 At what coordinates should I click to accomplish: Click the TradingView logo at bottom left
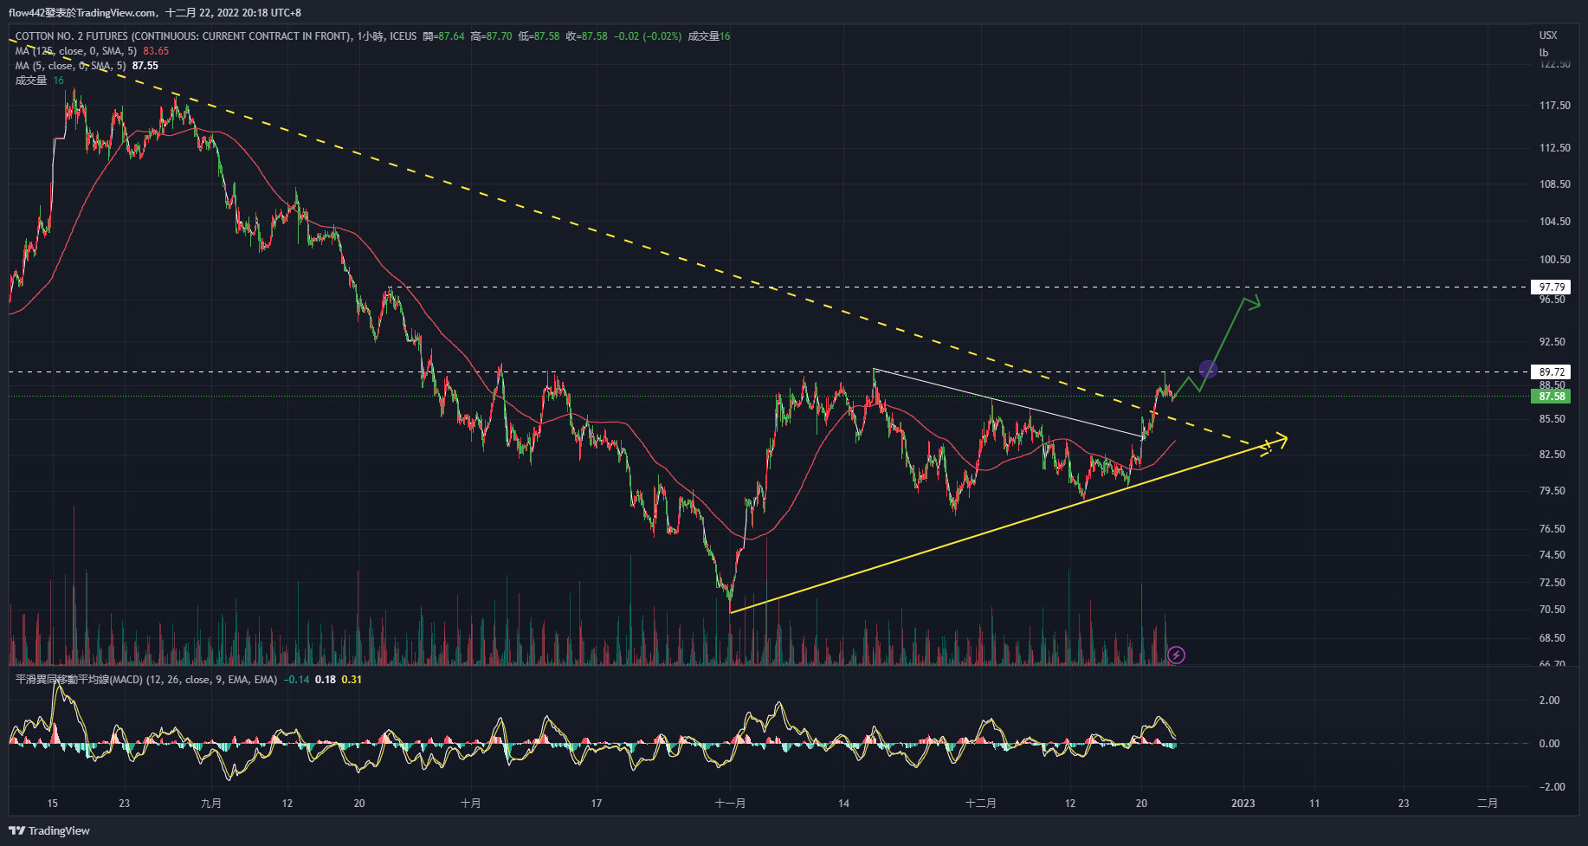point(49,830)
